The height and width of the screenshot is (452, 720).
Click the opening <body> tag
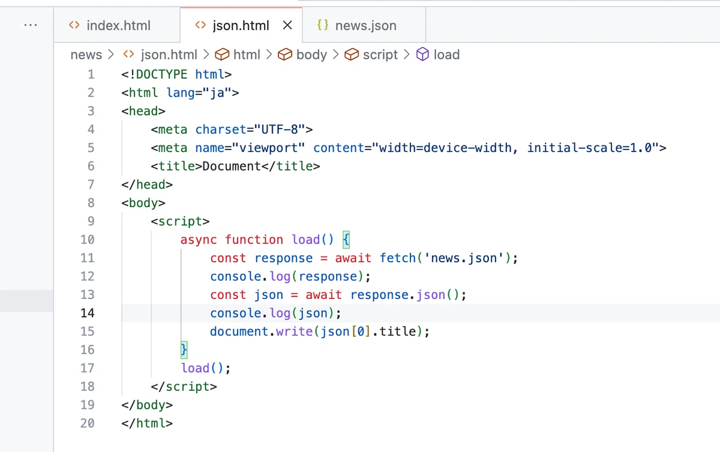(x=143, y=203)
